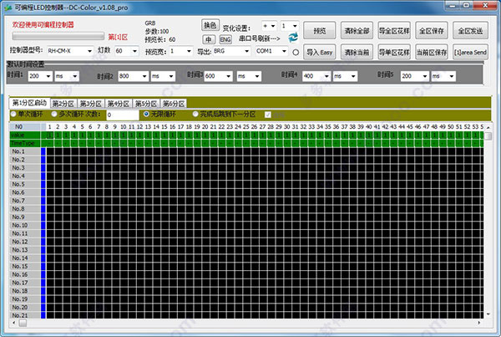Click column header number 25
The image size is (501, 337).
pos(246,127)
